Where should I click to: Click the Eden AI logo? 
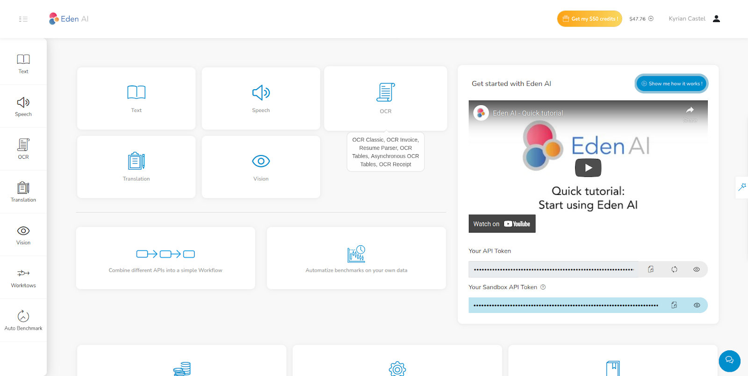(x=69, y=19)
